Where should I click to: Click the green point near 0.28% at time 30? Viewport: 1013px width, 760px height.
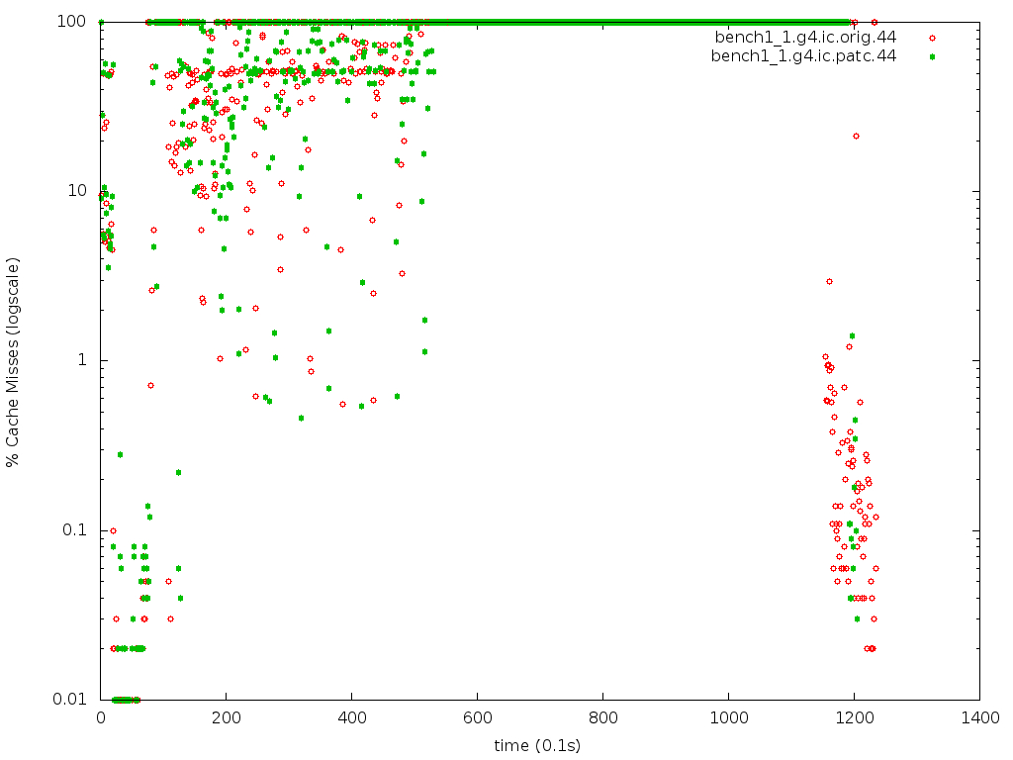(x=120, y=454)
